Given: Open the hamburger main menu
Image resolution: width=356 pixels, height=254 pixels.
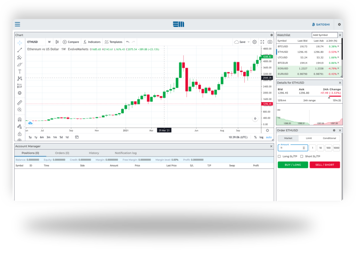Looking at the screenshot, I should coord(17,24).
